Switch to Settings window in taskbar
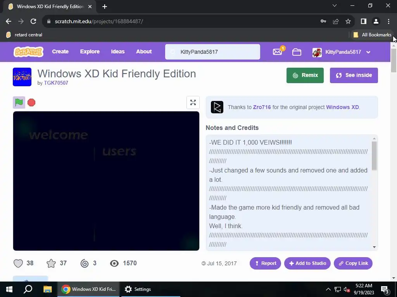The image size is (397, 297). click(x=150, y=289)
